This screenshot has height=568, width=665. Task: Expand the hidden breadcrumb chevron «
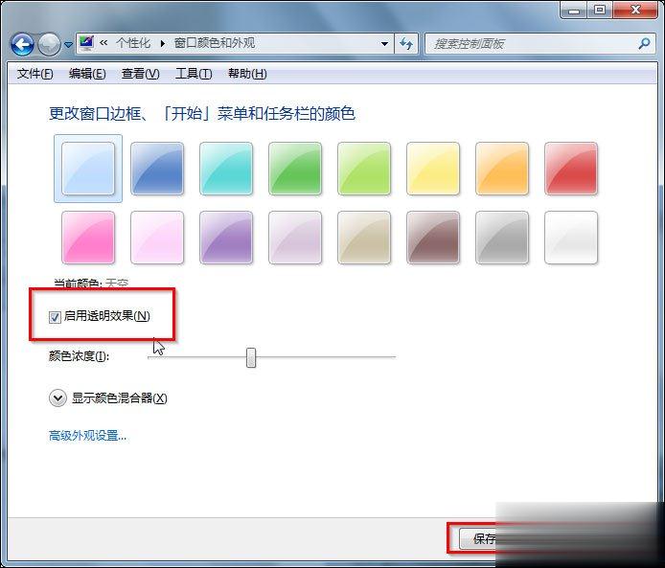tap(103, 43)
